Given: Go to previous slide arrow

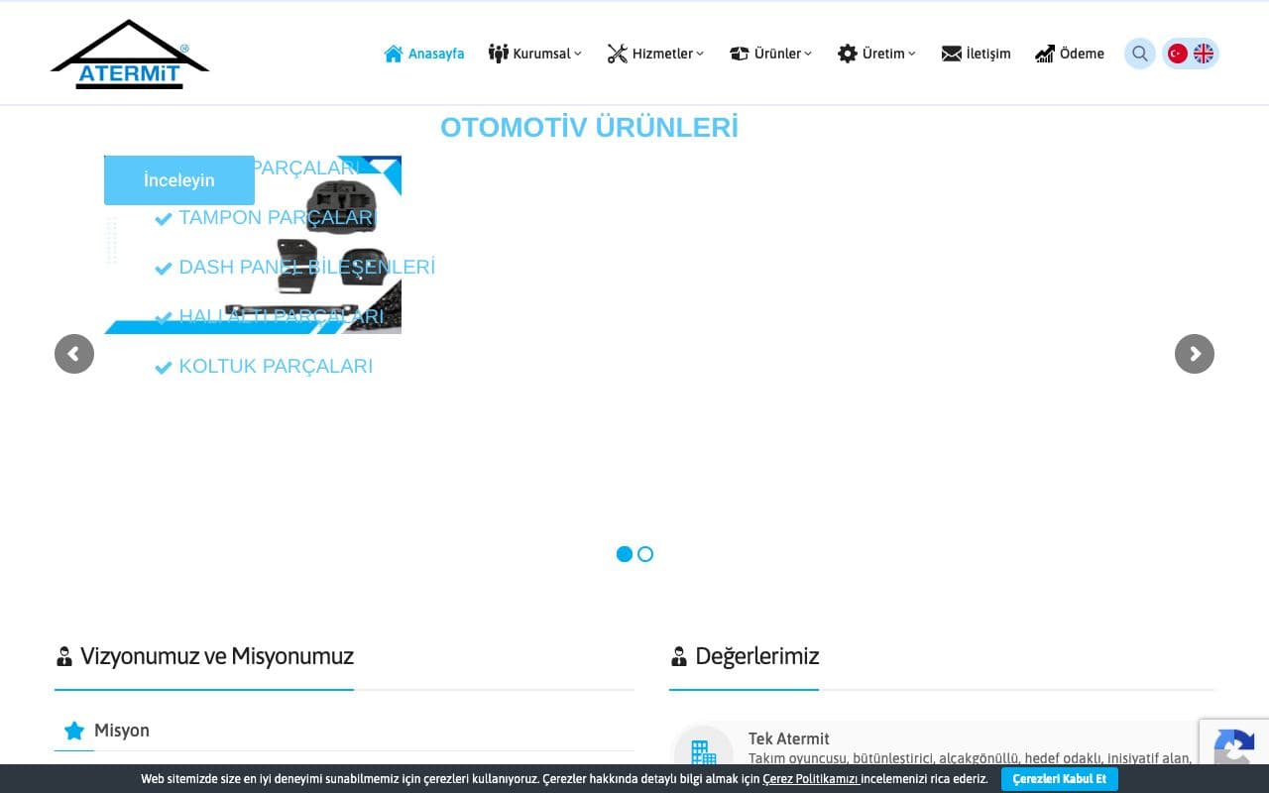Looking at the screenshot, I should [74, 354].
